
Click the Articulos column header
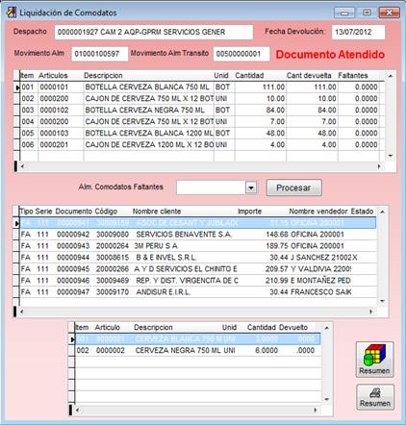coord(53,76)
